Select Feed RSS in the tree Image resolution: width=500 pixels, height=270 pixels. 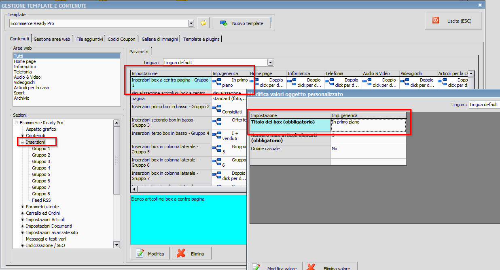41,200
